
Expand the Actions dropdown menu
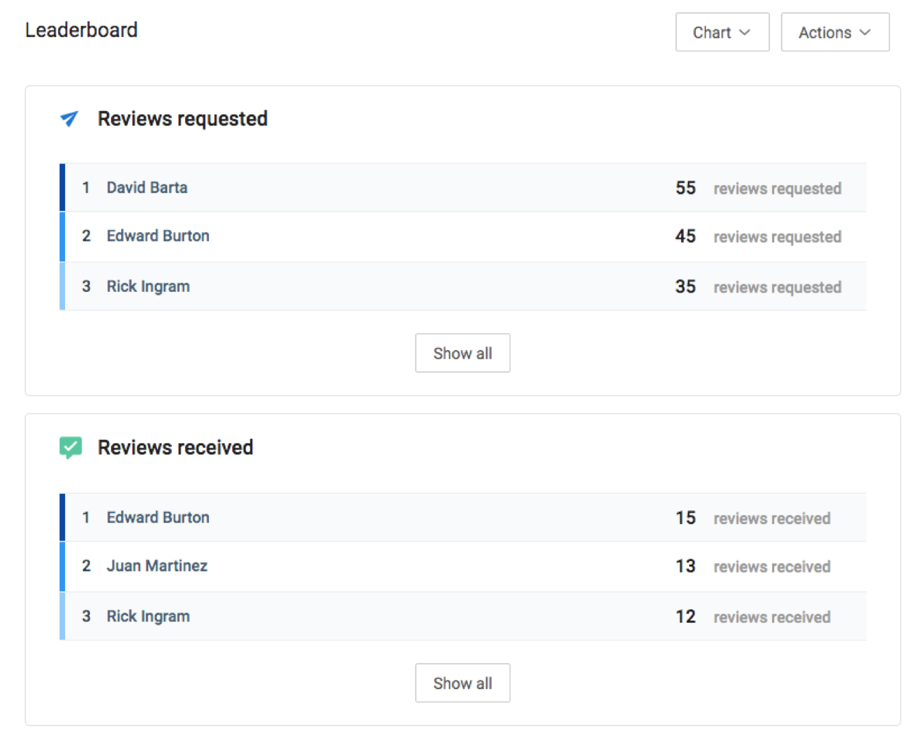(834, 32)
